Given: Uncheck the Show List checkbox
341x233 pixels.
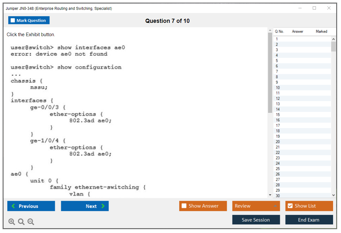Looking at the screenshot, I should pyautogui.click(x=290, y=206).
